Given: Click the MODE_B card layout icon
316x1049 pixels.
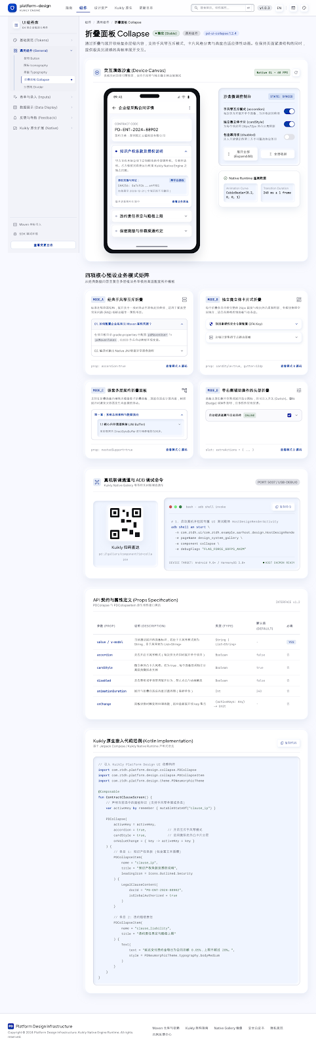Looking at the screenshot, I should 299,300.
